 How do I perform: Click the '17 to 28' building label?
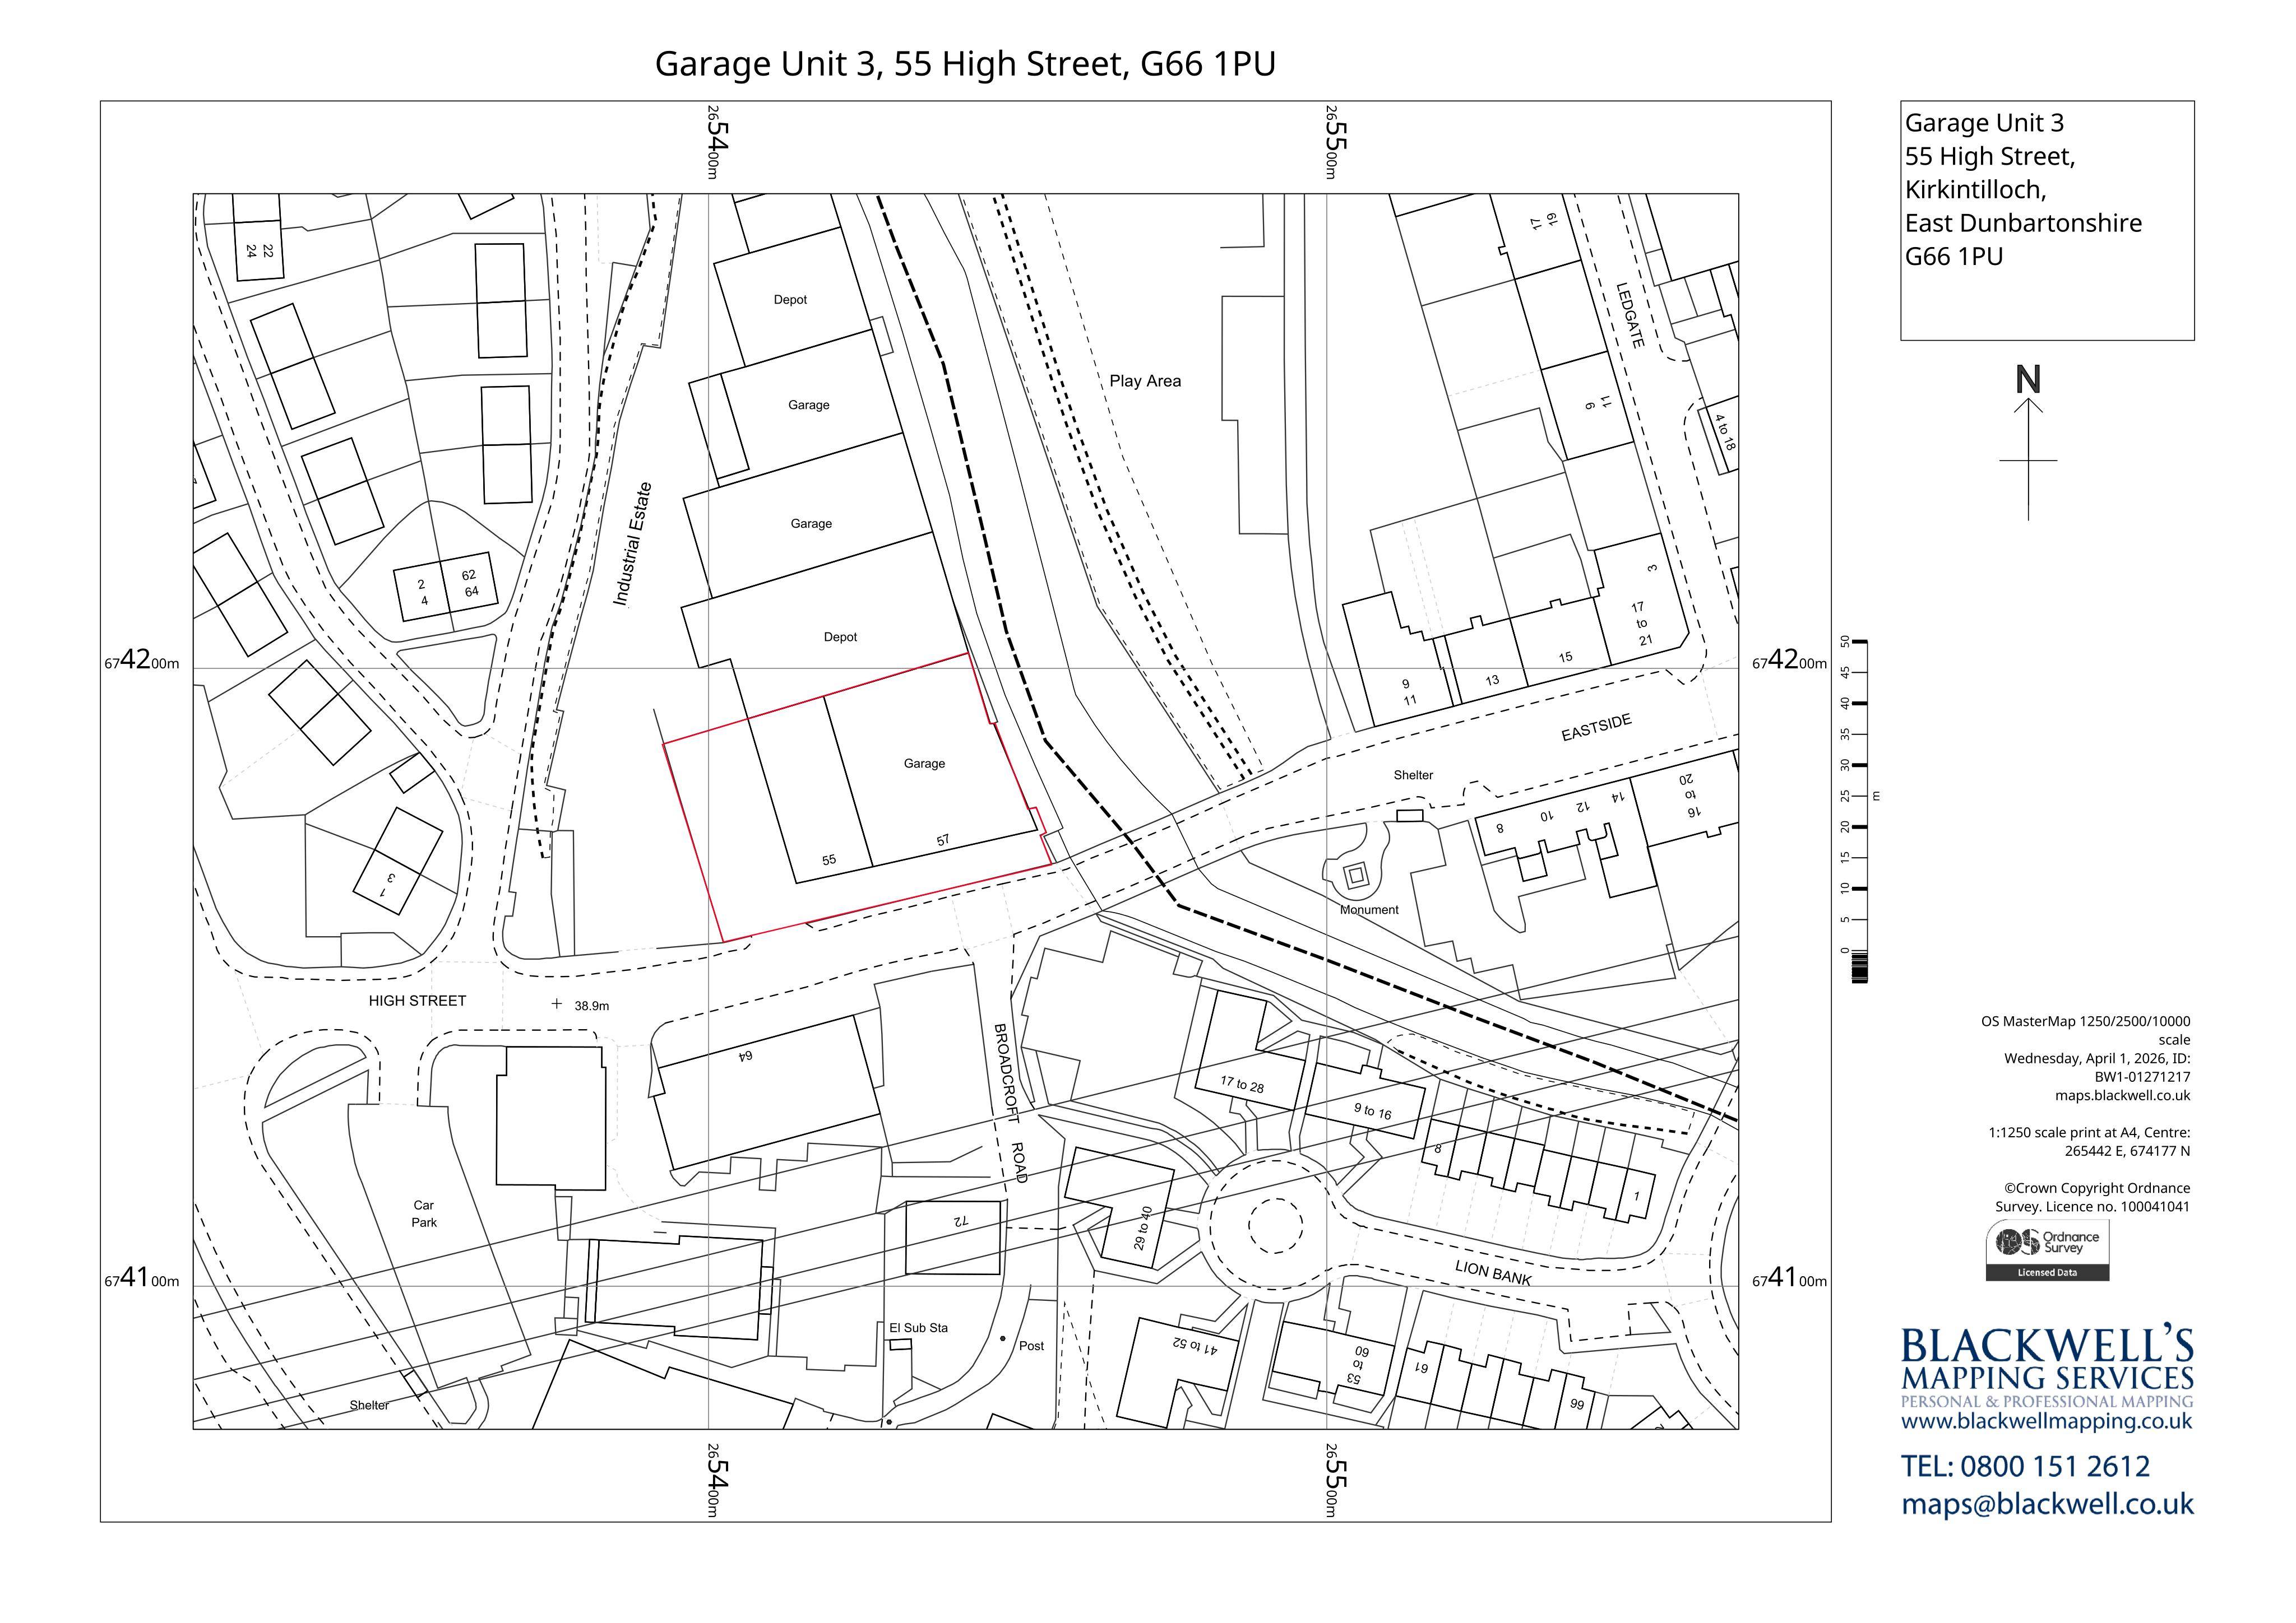1242,1084
